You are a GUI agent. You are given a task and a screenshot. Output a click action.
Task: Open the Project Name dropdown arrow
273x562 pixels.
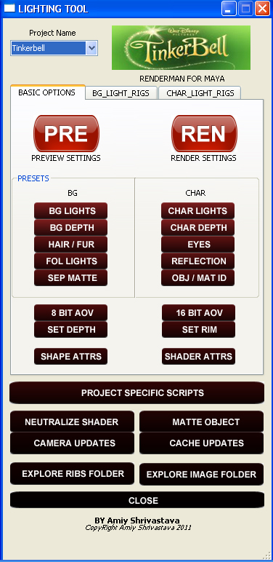(x=91, y=47)
